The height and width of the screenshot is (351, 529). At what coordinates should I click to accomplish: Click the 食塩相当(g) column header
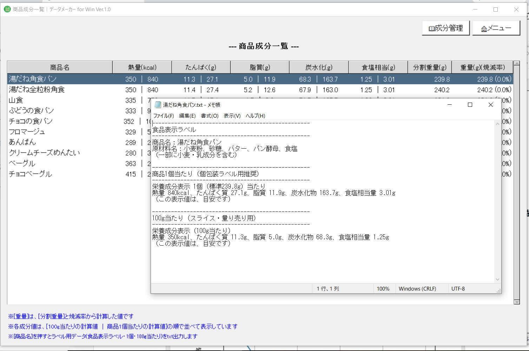point(378,67)
